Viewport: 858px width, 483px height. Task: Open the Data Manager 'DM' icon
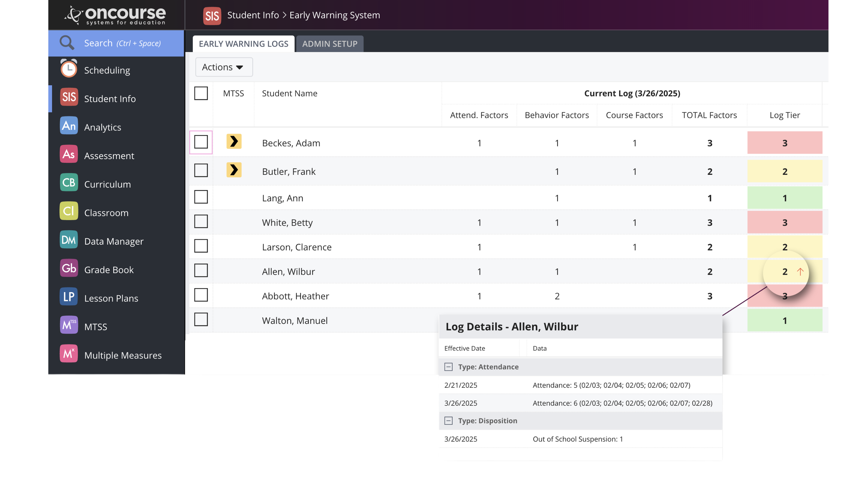[x=69, y=240]
